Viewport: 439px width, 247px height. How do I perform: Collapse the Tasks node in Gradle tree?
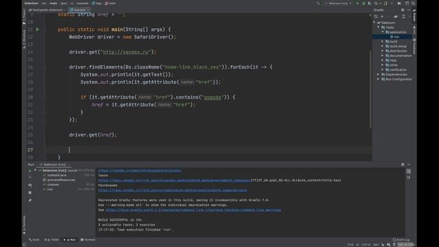point(379,27)
